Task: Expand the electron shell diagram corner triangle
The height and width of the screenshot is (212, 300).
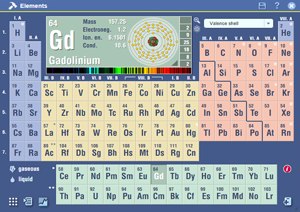Action: point(175,63)
